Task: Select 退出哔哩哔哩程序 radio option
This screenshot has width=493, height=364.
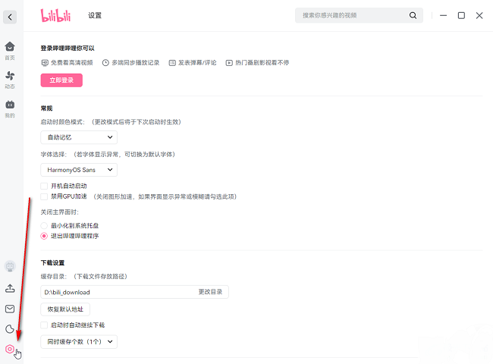Action: tap(44, 236)
